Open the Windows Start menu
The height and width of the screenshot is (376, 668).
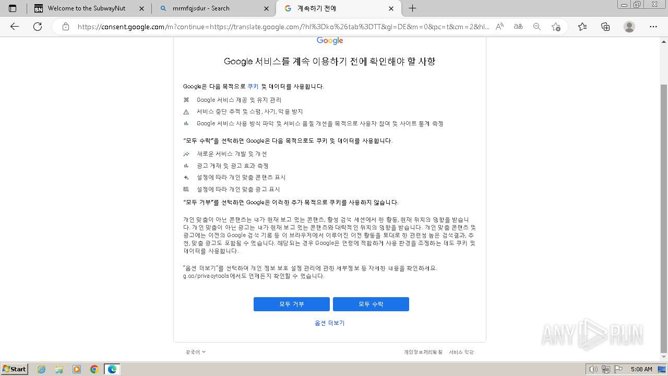pos(15,369)
